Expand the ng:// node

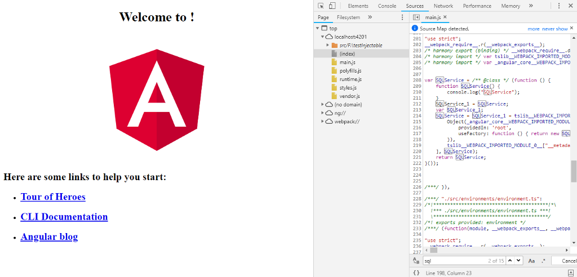(323, 113)
